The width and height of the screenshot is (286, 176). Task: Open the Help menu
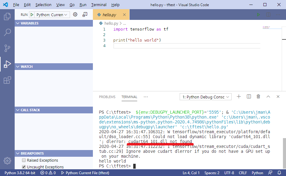pos(116,5)
